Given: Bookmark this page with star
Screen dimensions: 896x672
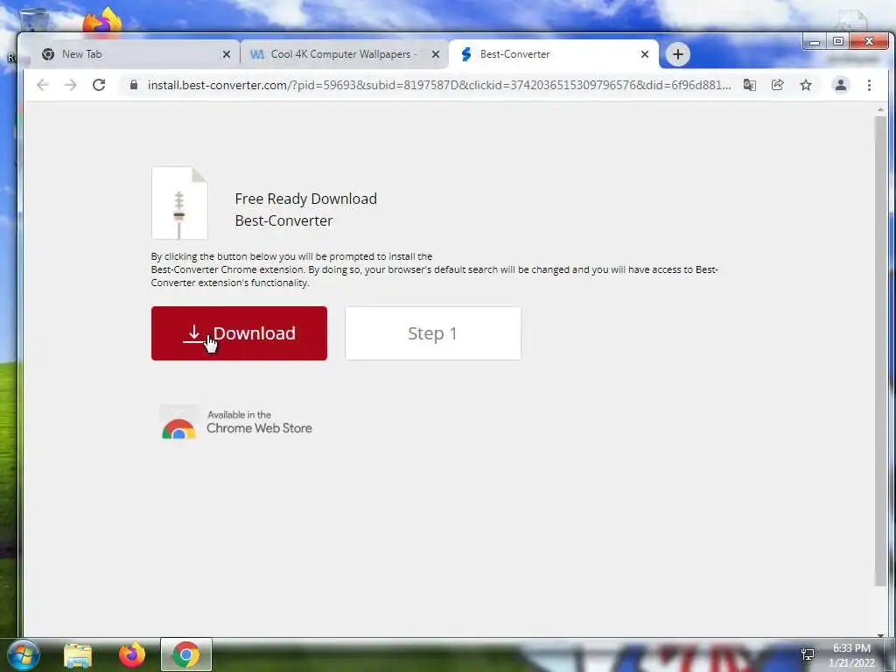Looking at the screenshot, I should 806,85.
